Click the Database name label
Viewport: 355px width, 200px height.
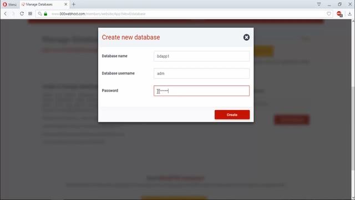tap(115, 56)
